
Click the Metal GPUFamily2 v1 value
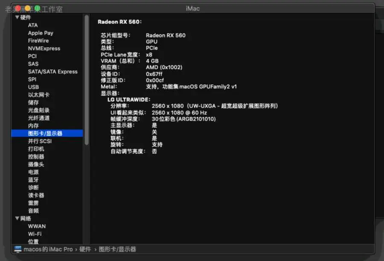191,86
